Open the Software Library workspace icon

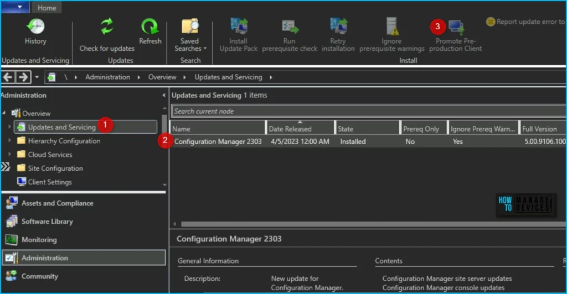pyautogui.click(x=12, y=221)
